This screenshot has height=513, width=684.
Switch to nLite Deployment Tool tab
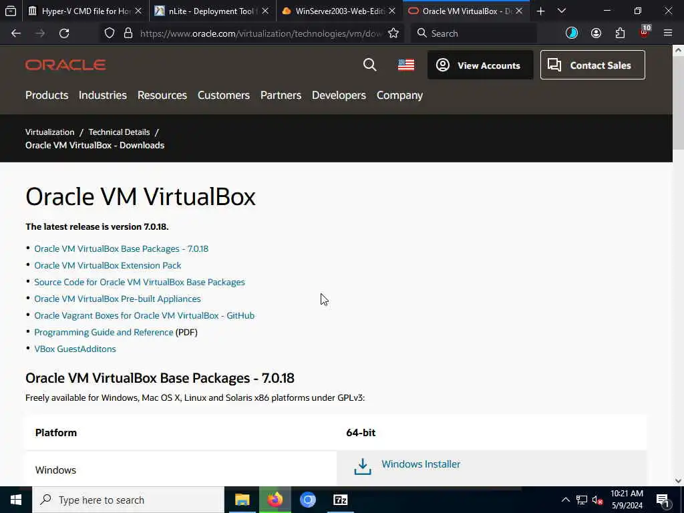(x=213, y=11)
